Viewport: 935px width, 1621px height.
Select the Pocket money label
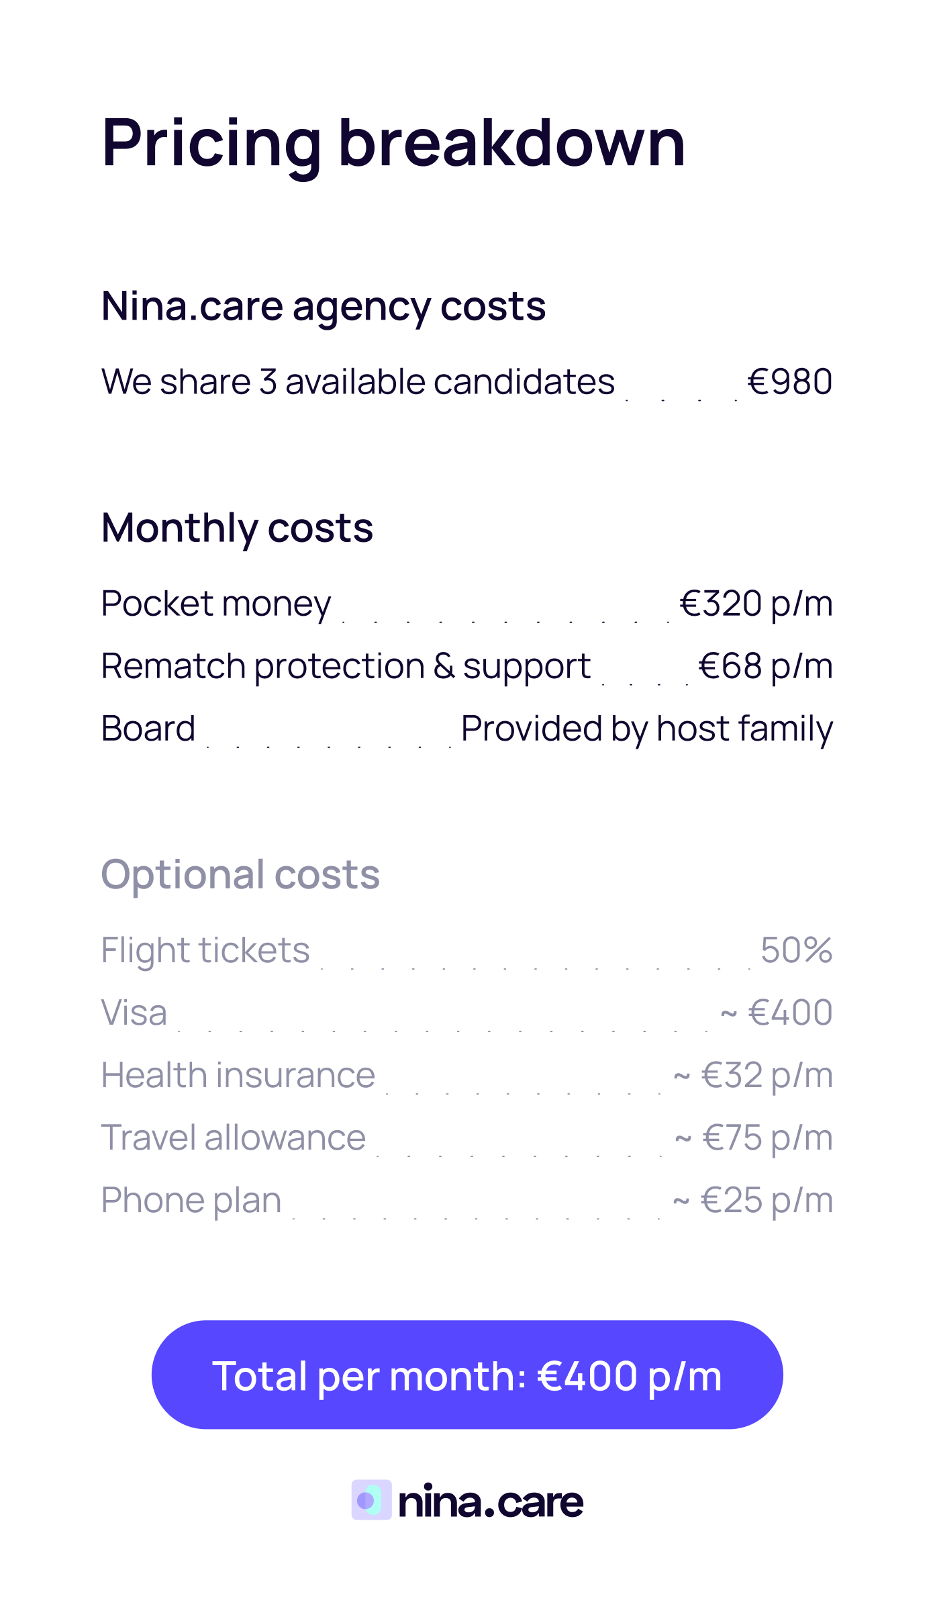[x=216, y=604]
